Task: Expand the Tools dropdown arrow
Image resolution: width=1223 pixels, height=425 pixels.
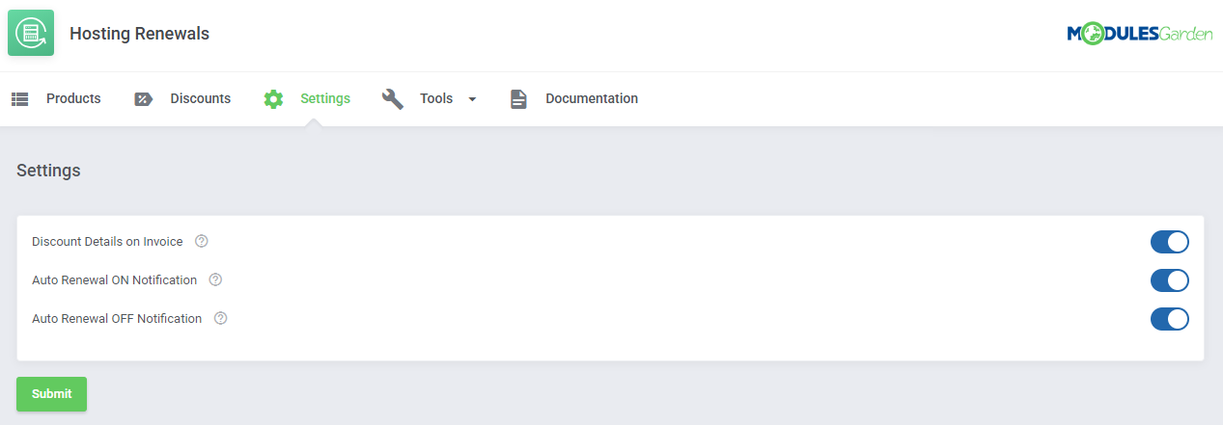Action: point(472,99)
